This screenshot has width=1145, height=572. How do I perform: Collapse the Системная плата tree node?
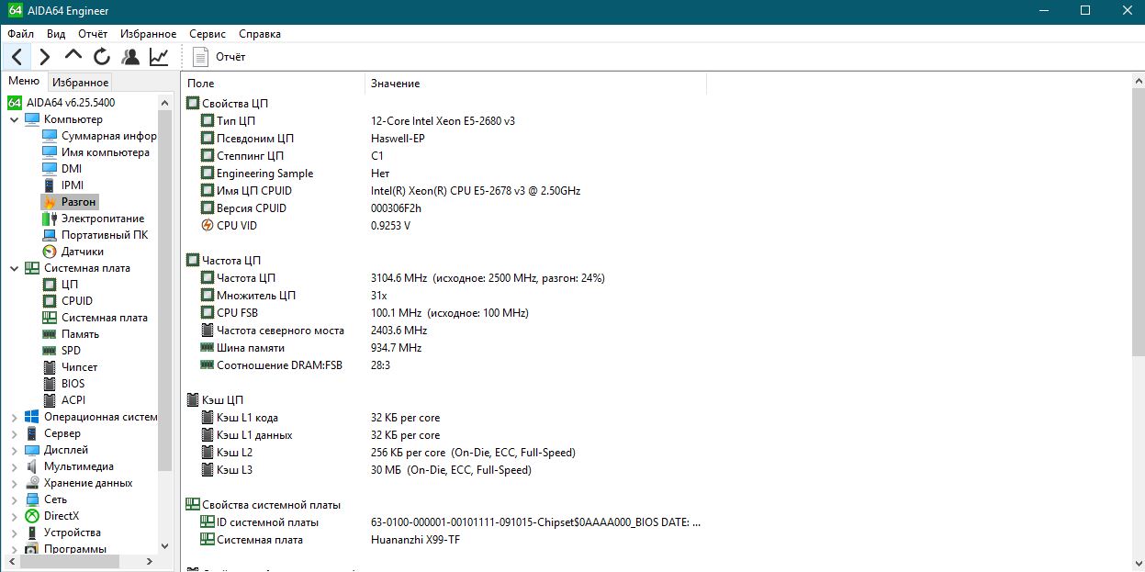(14, 268)
